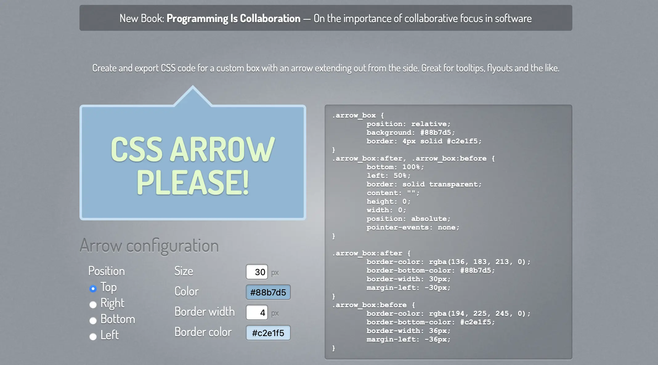Open the #c2e1f5 Border color field
The image size is (658, 365).
point(268,333)
